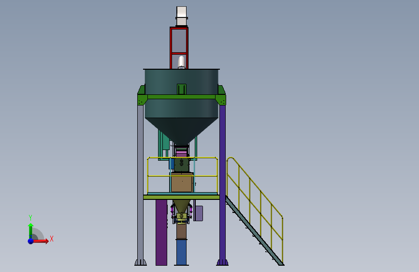Select the wide purple column under platform

click(x=161, y=232)
